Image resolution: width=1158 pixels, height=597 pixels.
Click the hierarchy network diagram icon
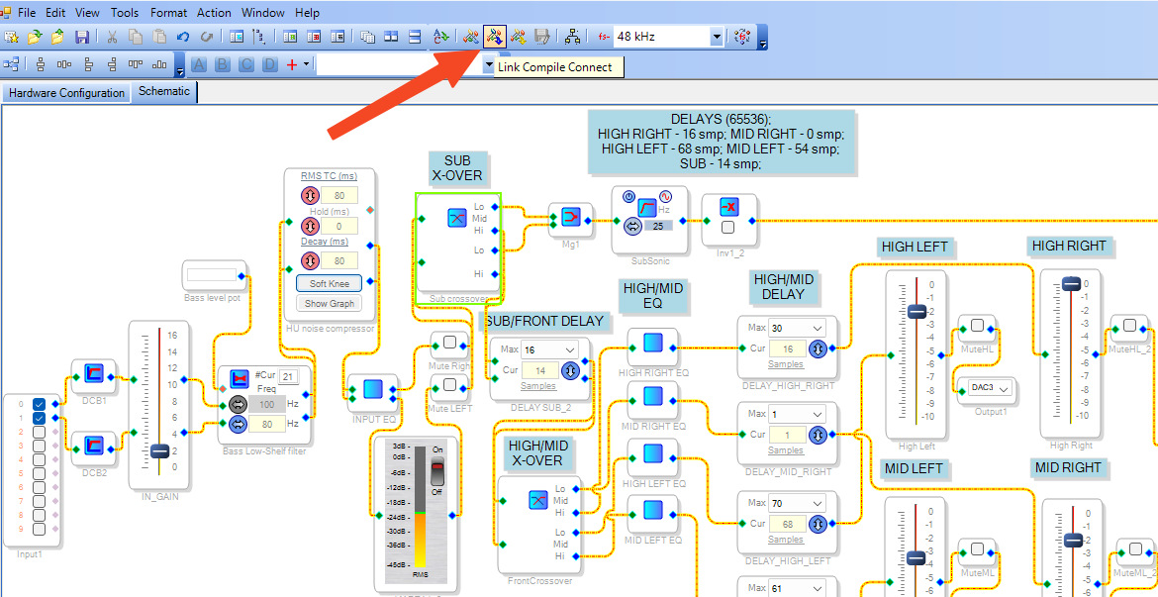click(572, 37)
